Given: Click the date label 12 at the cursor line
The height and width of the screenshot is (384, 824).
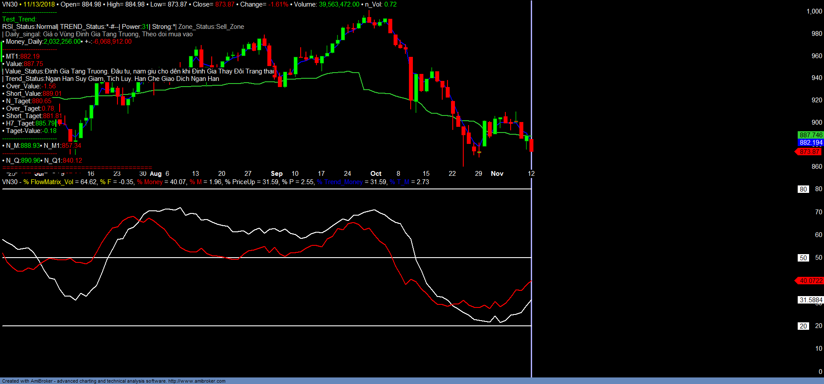Looking at the screenshot, I should pyautogui.click(x=531, y=174).
